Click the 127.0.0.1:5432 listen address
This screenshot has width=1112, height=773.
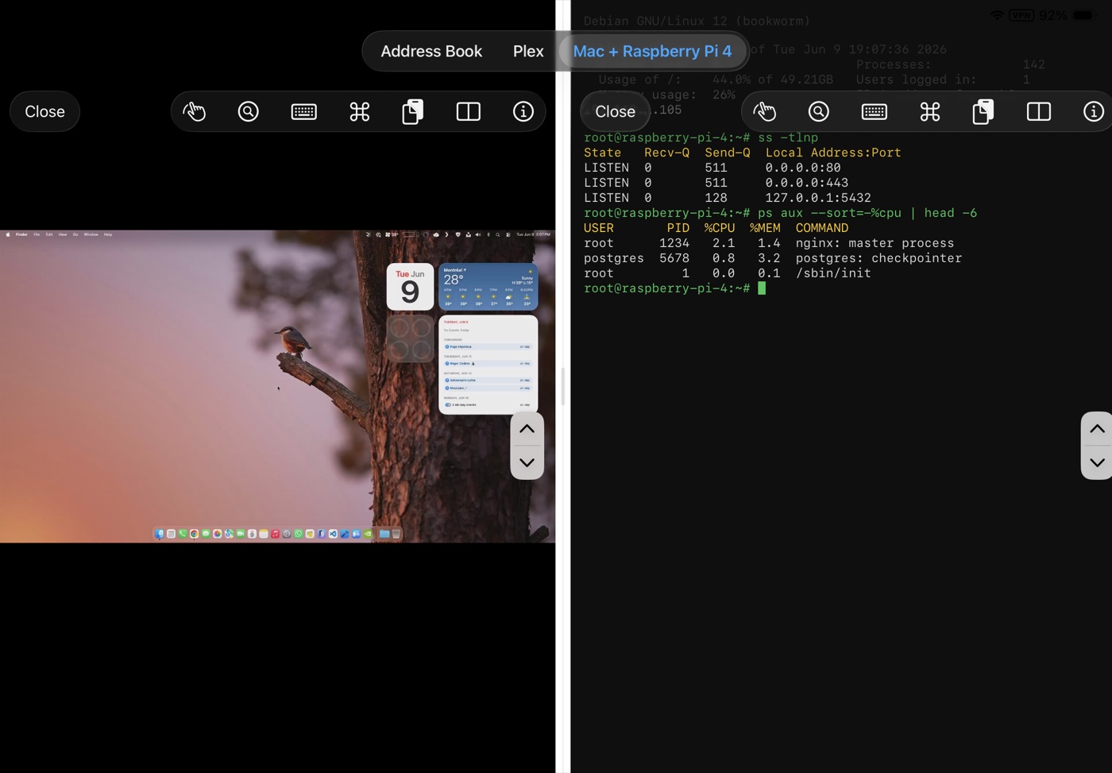coord(818,198)
